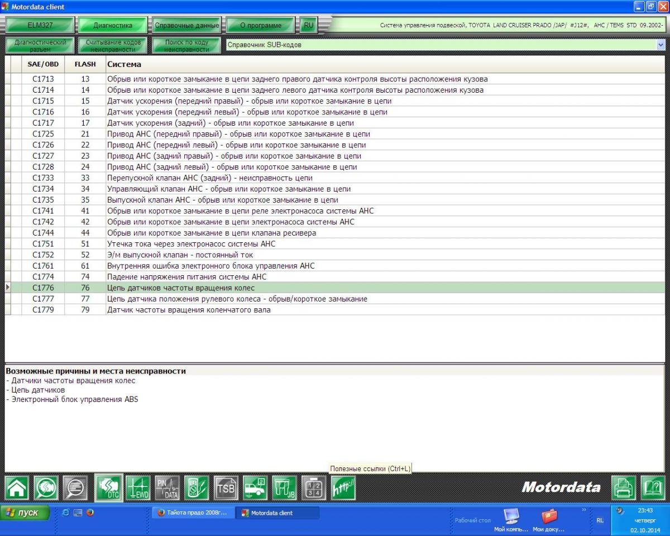
Task: Click Поиск по коду неисправности button
Action: (x=186, y=46)
